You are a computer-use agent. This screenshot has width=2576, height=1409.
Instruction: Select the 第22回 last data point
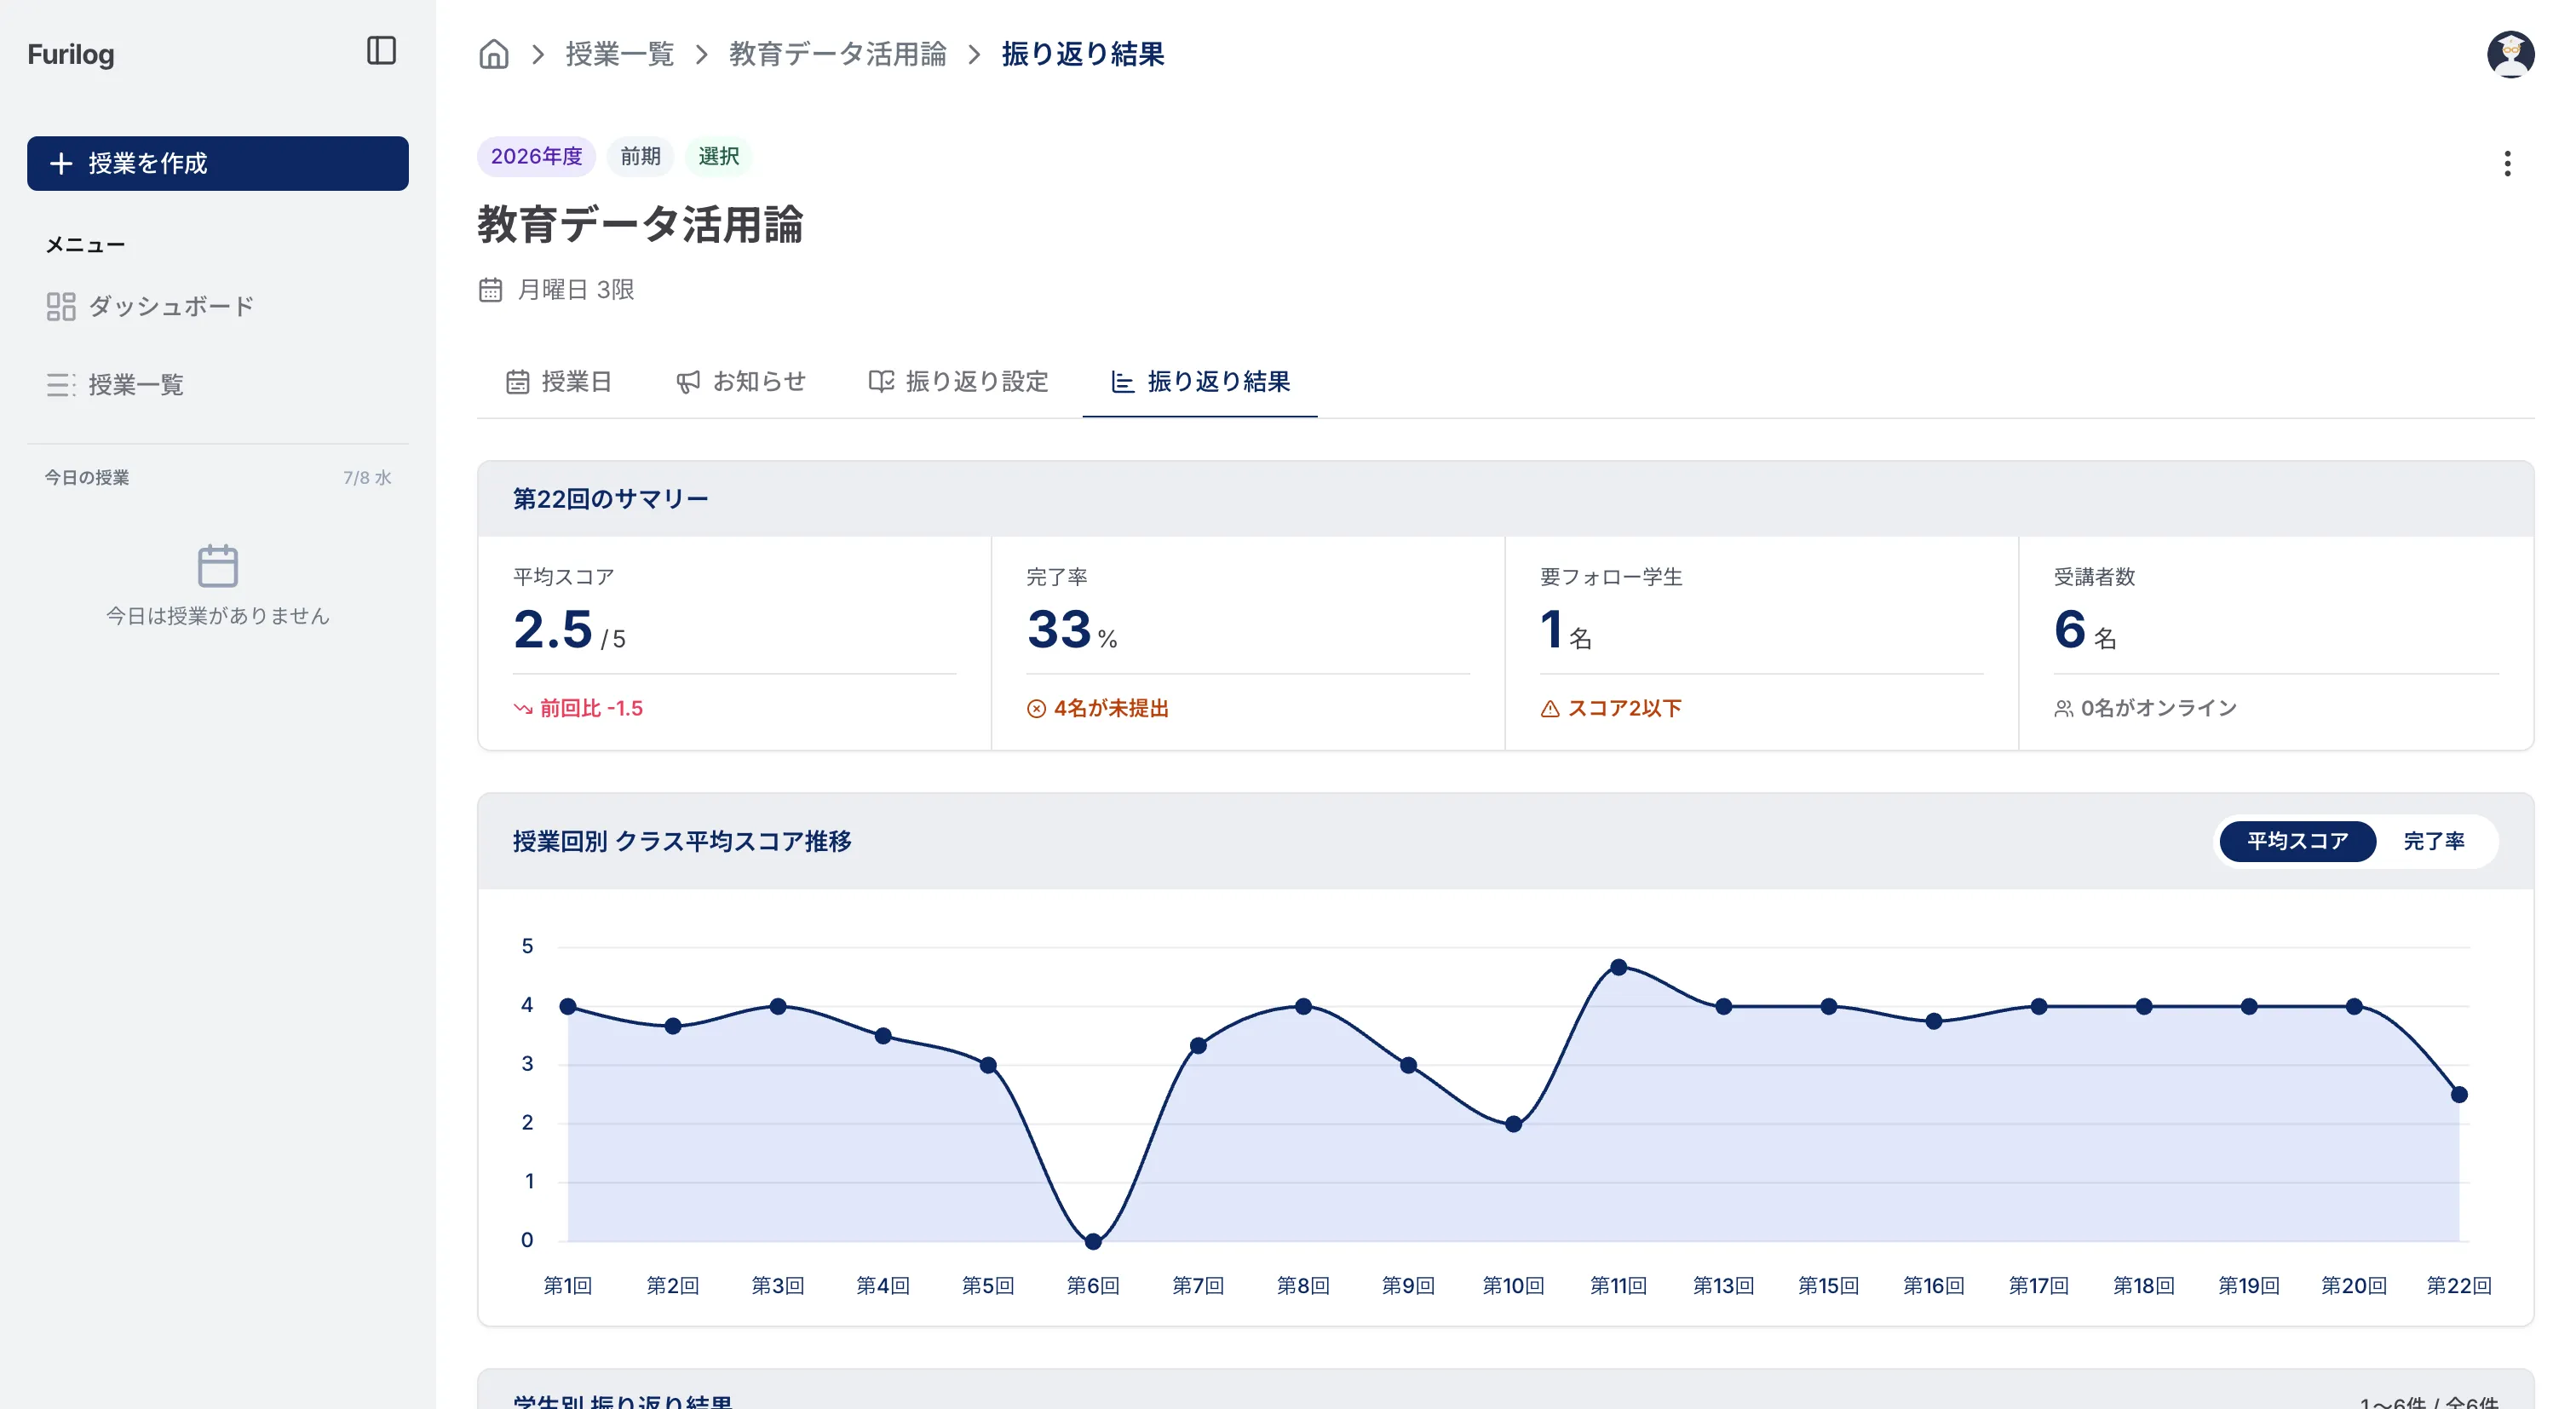coord(2459,1095)
